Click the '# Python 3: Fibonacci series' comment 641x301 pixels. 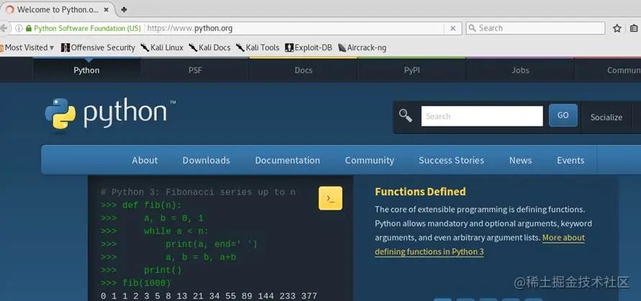pos(198,192)
